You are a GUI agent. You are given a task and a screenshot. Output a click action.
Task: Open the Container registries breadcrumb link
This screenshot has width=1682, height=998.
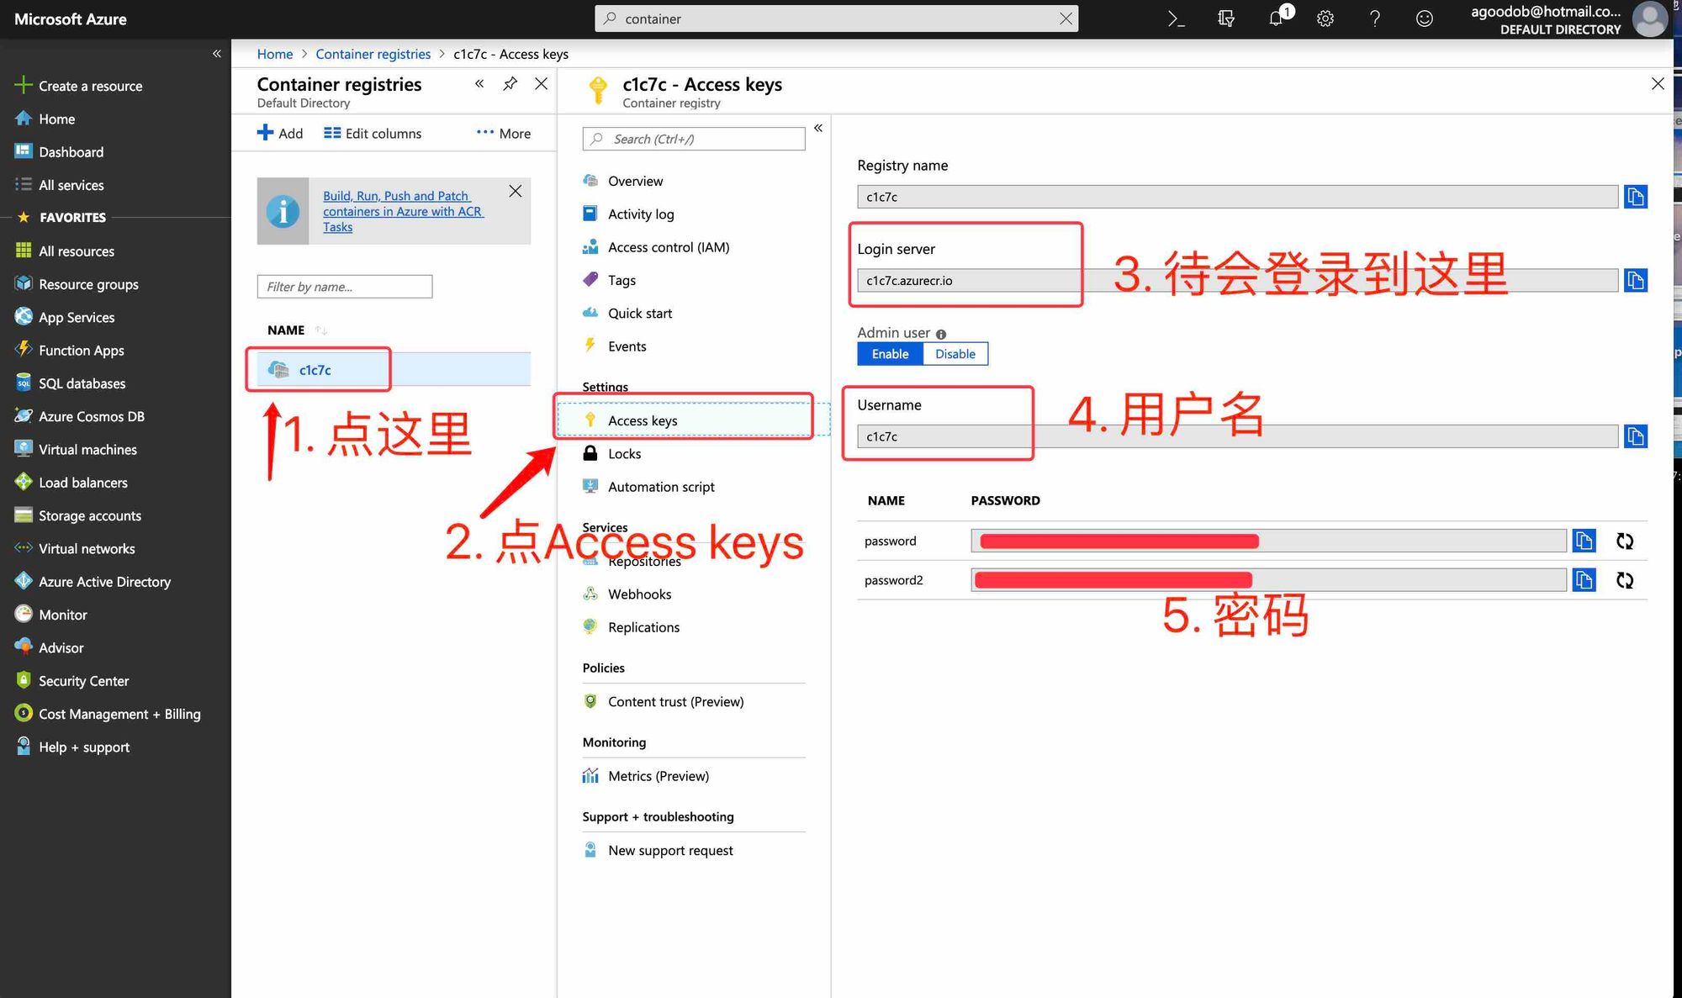click(x=373, y=53)
